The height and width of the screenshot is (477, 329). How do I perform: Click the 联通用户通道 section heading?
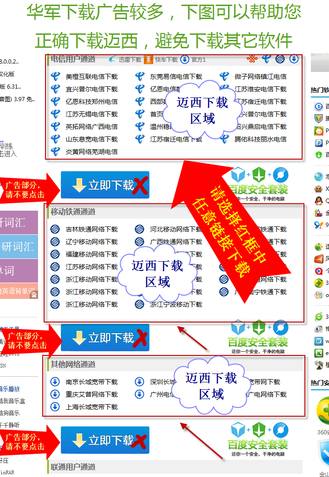point(73,467)
